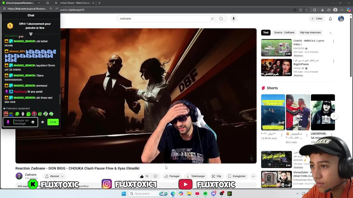Add page to favorites star icon
This screenshot has height=198, width=353.
point(307,10)
